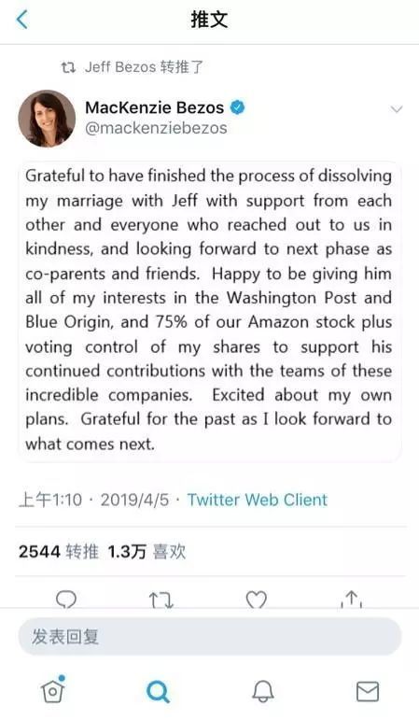Click the MacKenzie Bezos display name
Image resolution: width=419 pixels, height=720 pixels.
tap(155, 107)
